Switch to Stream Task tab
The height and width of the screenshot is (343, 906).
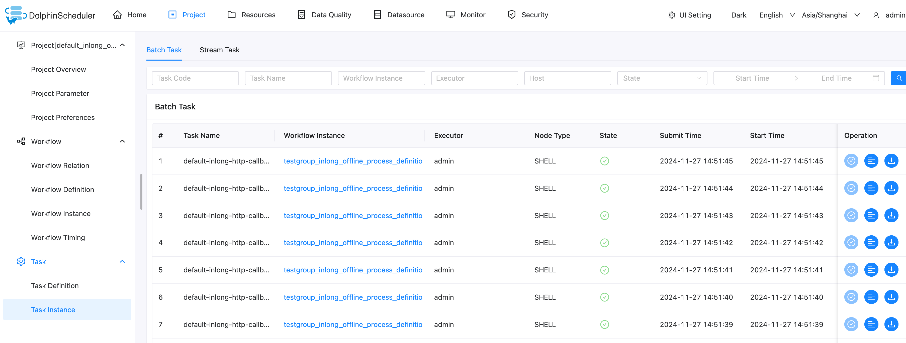[219, 50]
